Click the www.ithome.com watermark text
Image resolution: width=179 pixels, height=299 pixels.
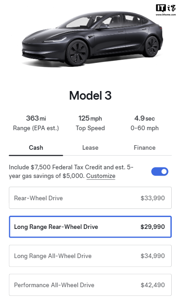click(166, 15)
